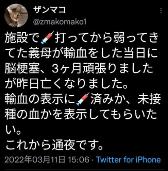Open the cat profile picture avatar
Viewport: 168px width, 171px height.
point(16,15)
